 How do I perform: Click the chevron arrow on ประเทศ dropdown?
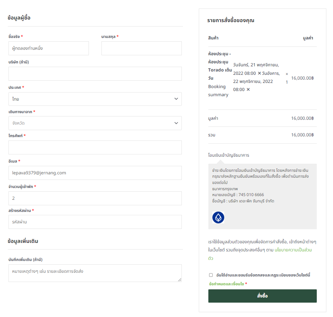176,99
